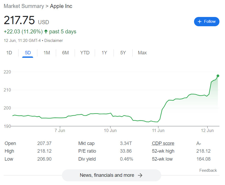
Task: Click the plus icon in Follow button
Action: pyautogui.click(x=200, y=21)
